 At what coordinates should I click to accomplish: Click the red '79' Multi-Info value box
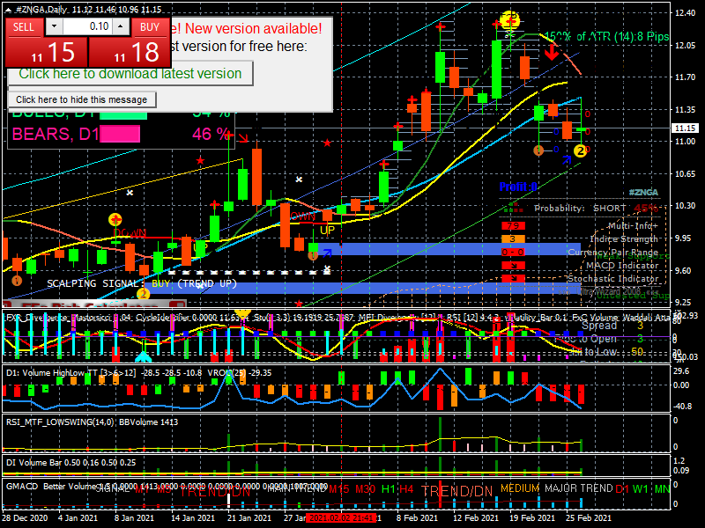click(513, 226)
